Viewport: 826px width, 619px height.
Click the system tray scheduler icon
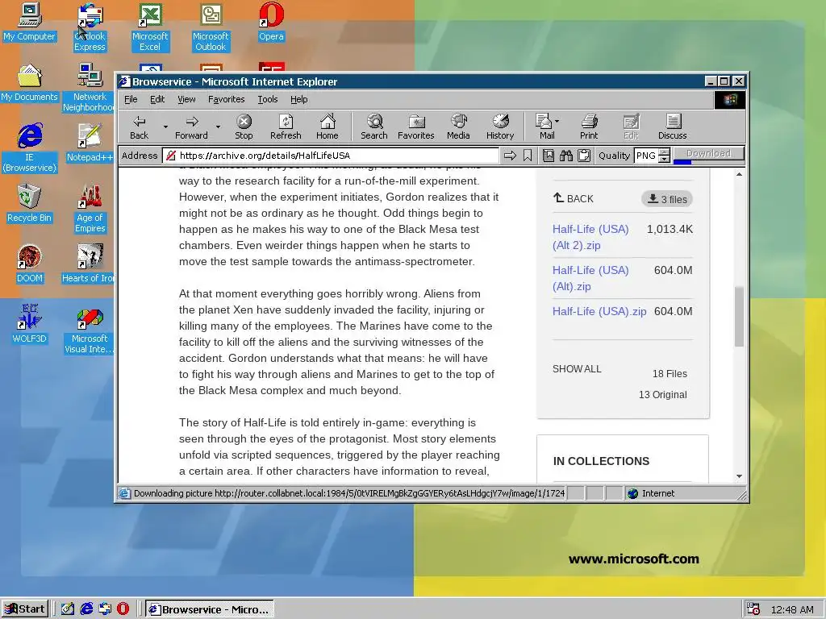point(754,609)
